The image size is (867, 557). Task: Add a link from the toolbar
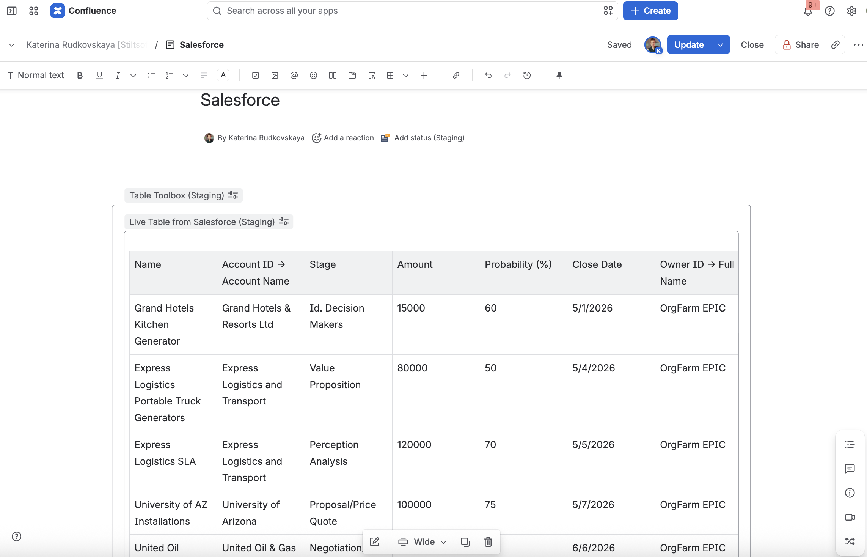pos(456,76)
